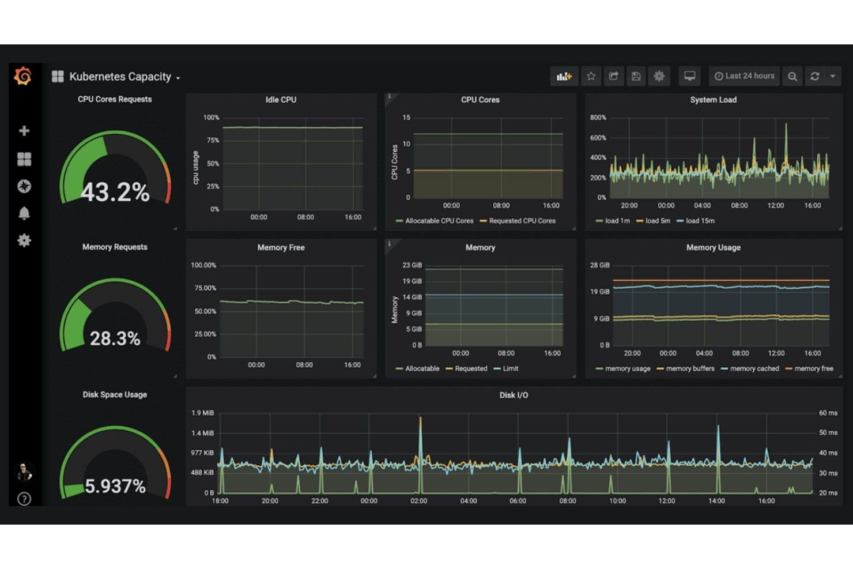This screenshot has height=569, width=853.
Task: Select the Explore compass icon
Action: [24, 186]
